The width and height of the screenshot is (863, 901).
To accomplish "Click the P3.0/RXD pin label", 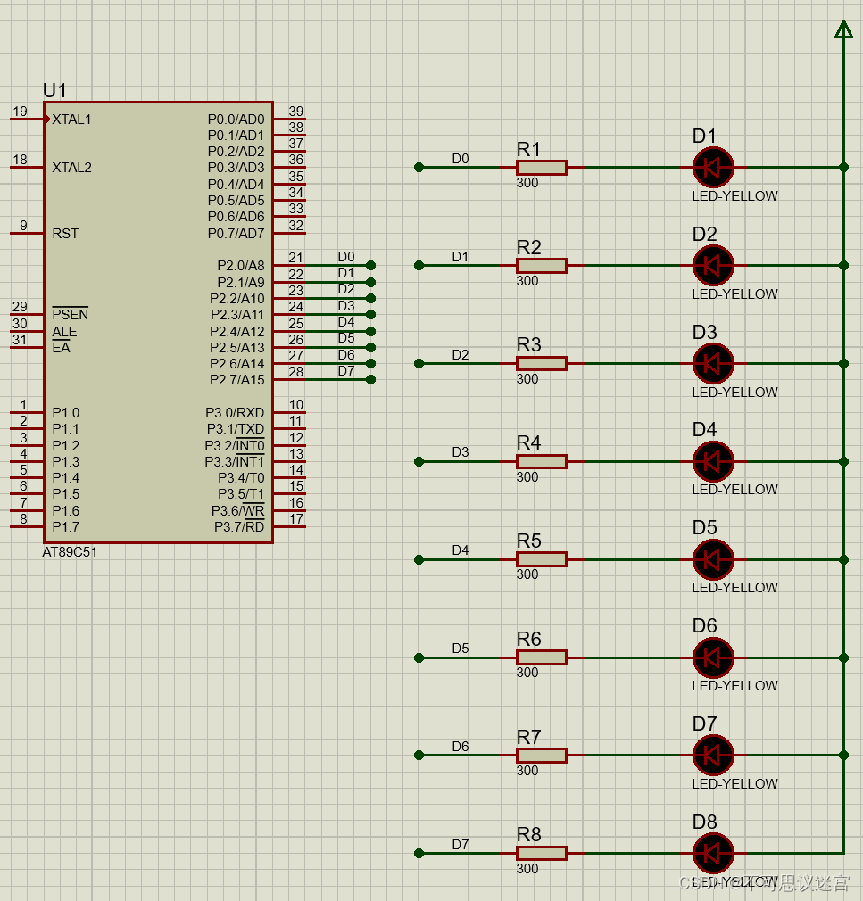I will click(235, 412).
